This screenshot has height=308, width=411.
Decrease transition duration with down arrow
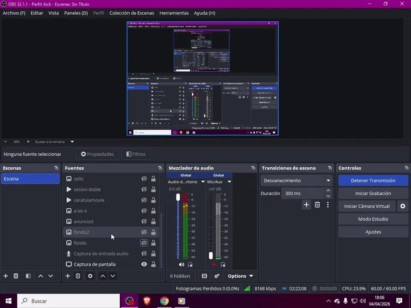[328, 196]
